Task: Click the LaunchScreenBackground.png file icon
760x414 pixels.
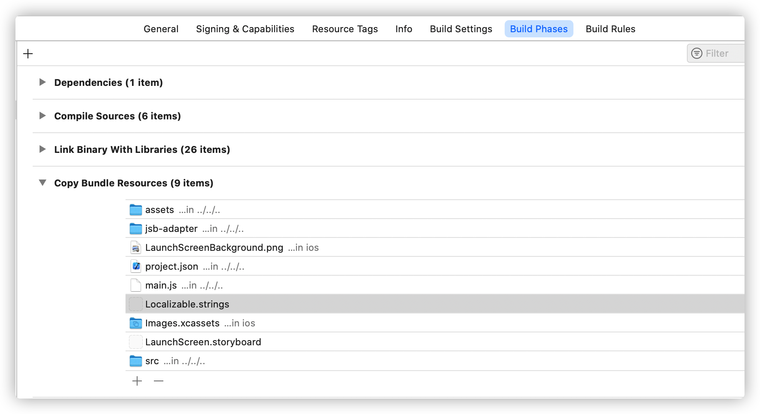Action: click(x=136, y=248)
